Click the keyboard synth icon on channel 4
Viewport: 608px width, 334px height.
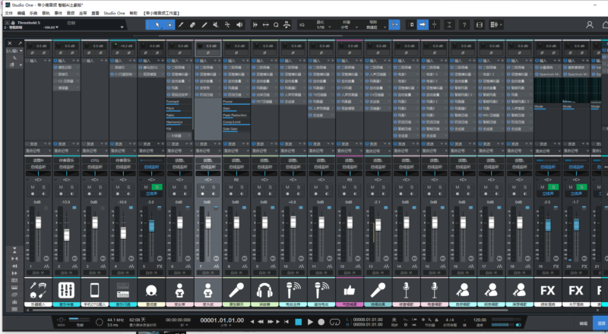(x=122, y=290)
